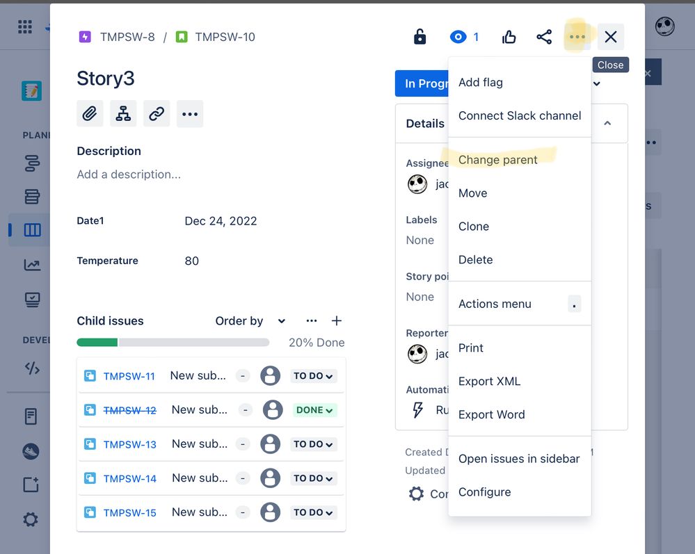
Task: Click assignee avatar on TMPSW-14 row
Action: pos(271,478)
